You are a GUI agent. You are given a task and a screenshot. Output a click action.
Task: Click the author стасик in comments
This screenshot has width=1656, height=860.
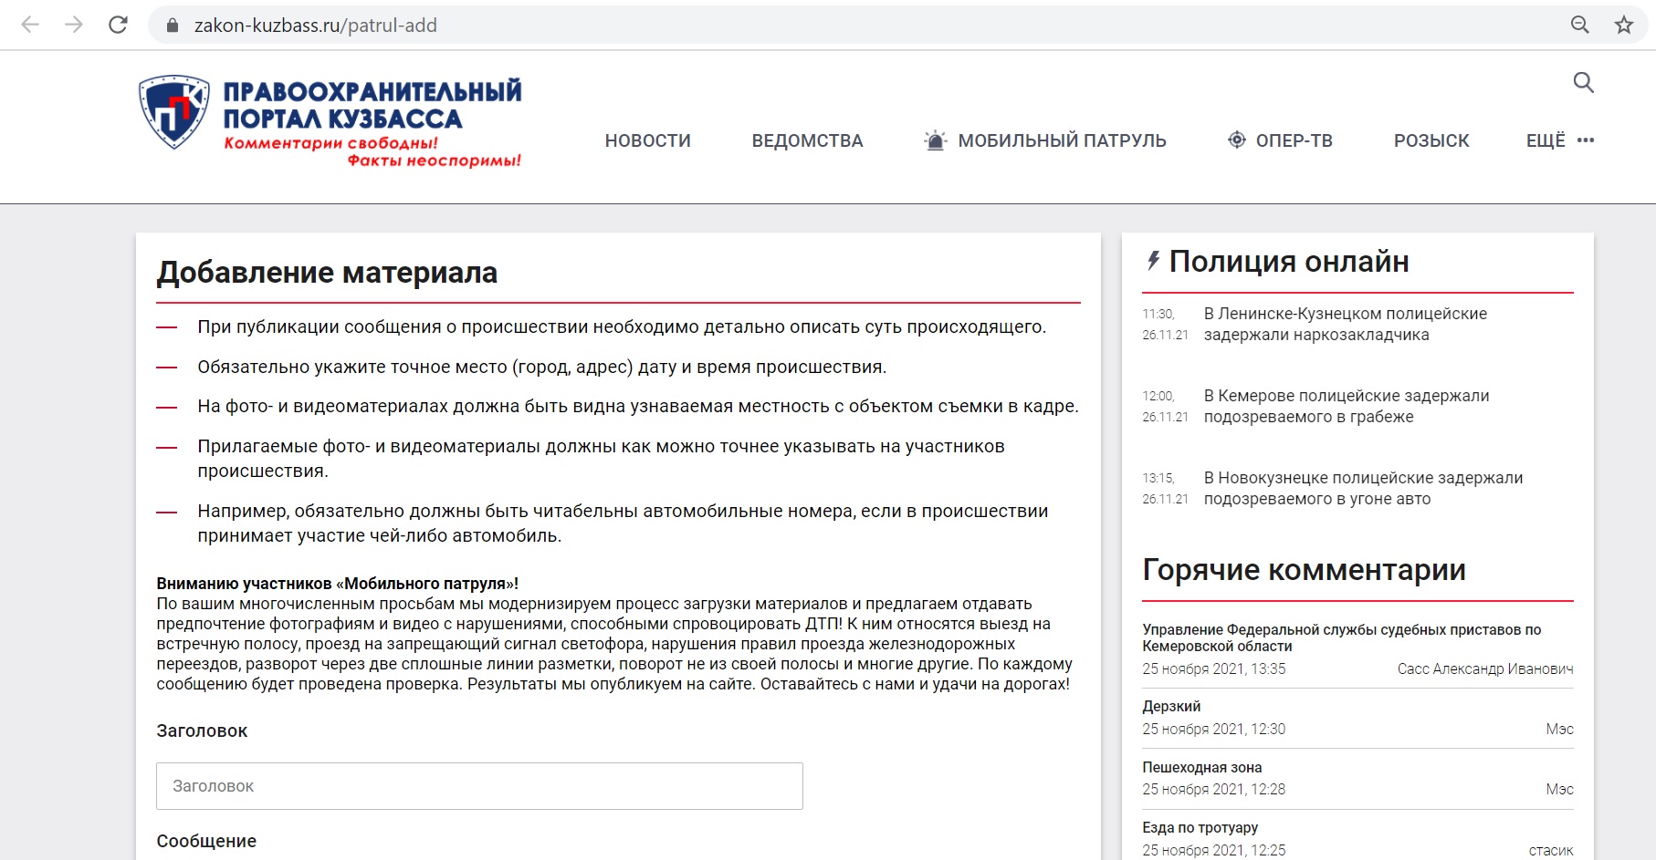[x=1551, y=850]
